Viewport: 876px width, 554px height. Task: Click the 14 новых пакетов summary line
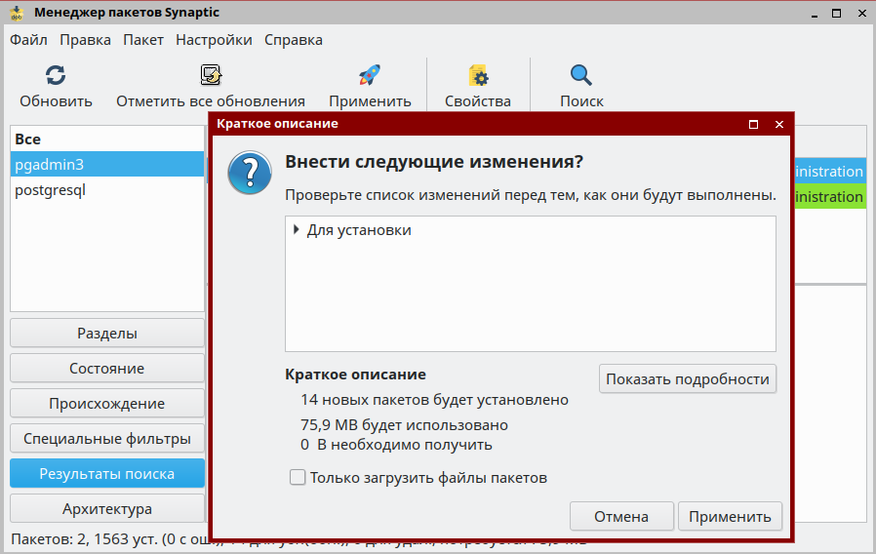tap(434, 400)
